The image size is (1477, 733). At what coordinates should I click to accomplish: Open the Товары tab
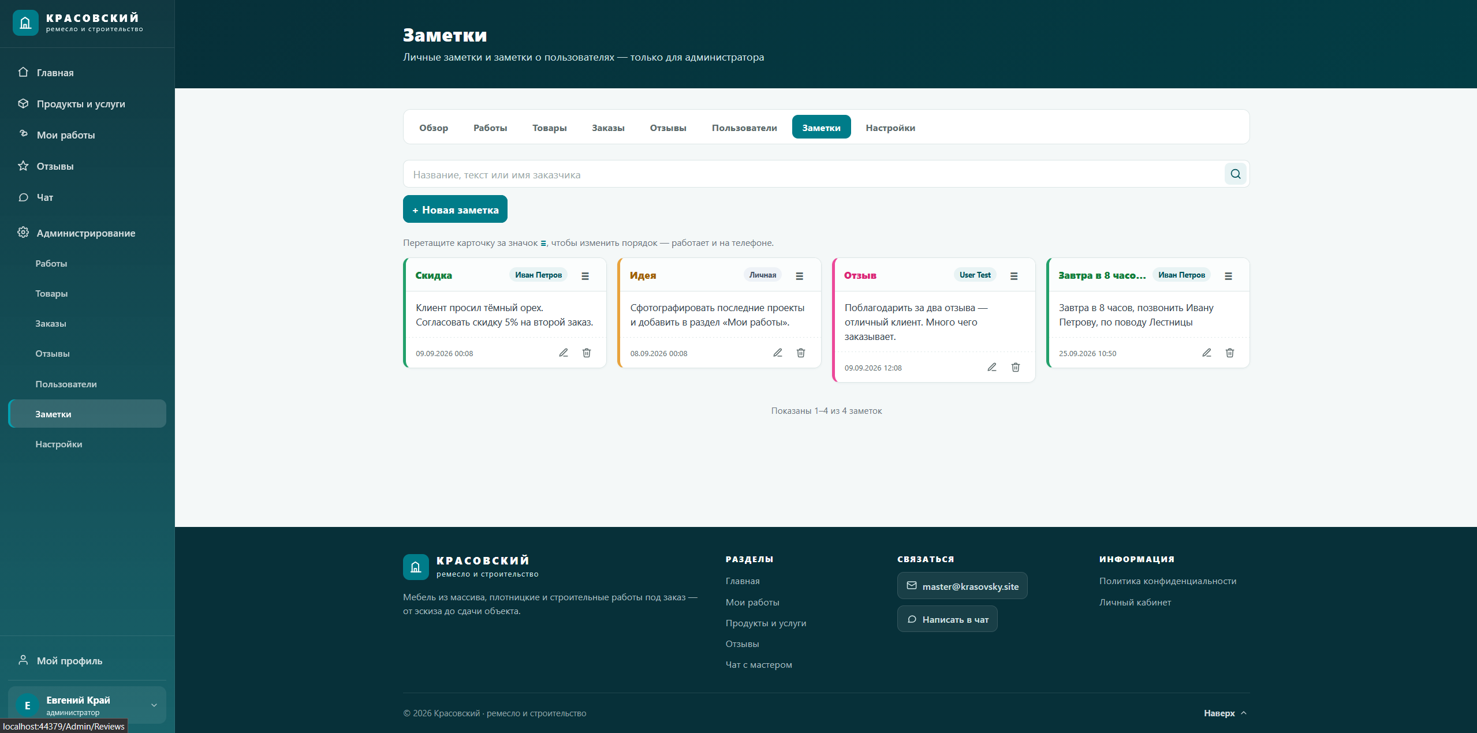pyautogui.click(x=550, y=128)
